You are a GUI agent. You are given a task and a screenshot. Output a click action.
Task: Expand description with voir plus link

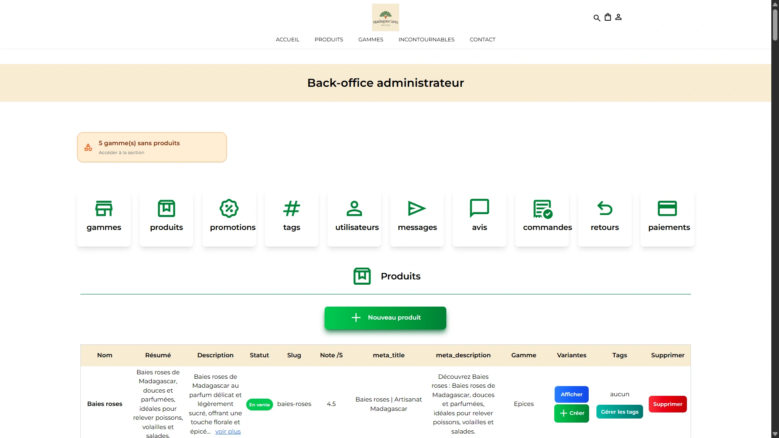click(228, 432)
